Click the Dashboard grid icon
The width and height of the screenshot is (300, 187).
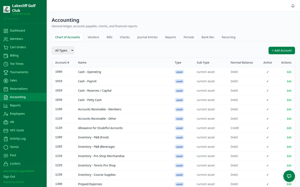(x=6, y=31)
